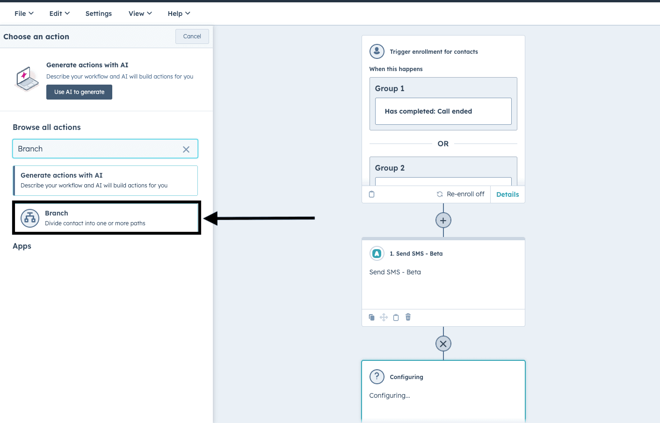Open the Help menu
The image size is (660, 423).
179,14
